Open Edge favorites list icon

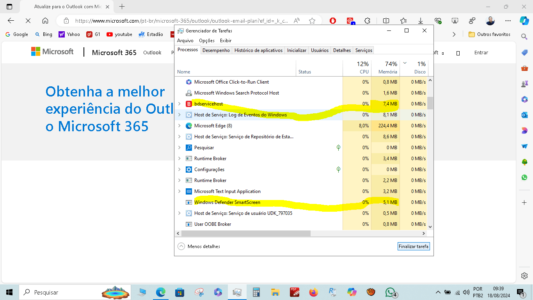pos(403,21)
